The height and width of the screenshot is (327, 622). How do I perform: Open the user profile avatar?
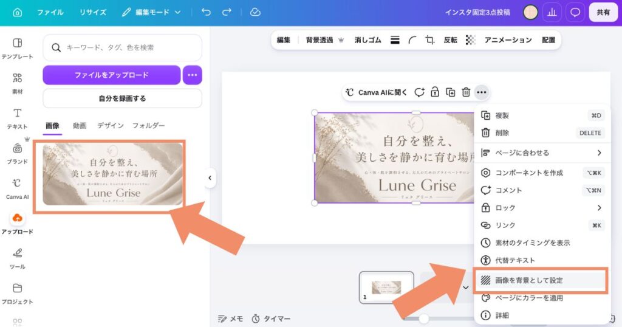pyautogui.click(x=530, y=12)
